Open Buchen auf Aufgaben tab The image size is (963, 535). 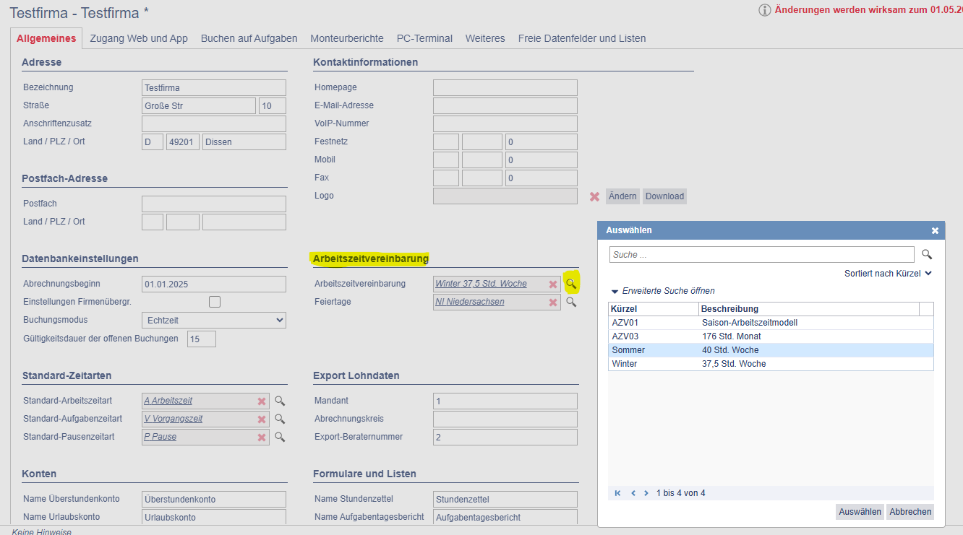(x=249, y=38)
